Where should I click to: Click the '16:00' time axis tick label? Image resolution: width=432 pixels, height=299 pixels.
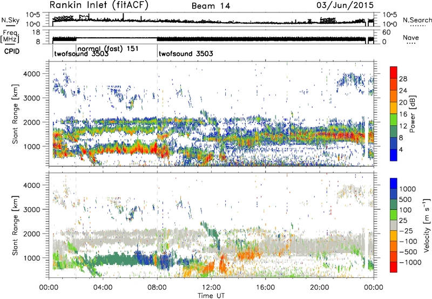(265, 288)
